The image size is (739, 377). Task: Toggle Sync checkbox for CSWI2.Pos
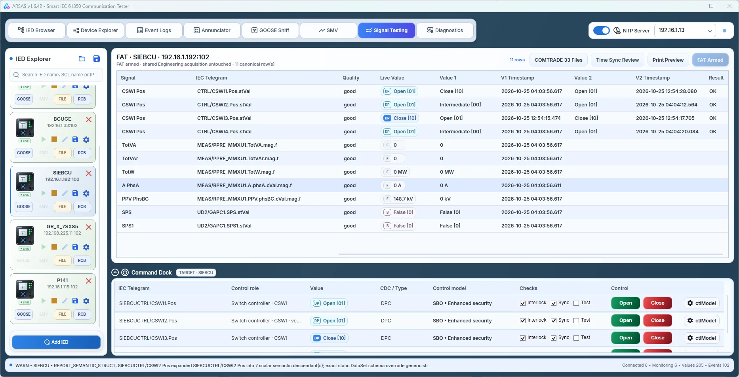tap(554, 320)
